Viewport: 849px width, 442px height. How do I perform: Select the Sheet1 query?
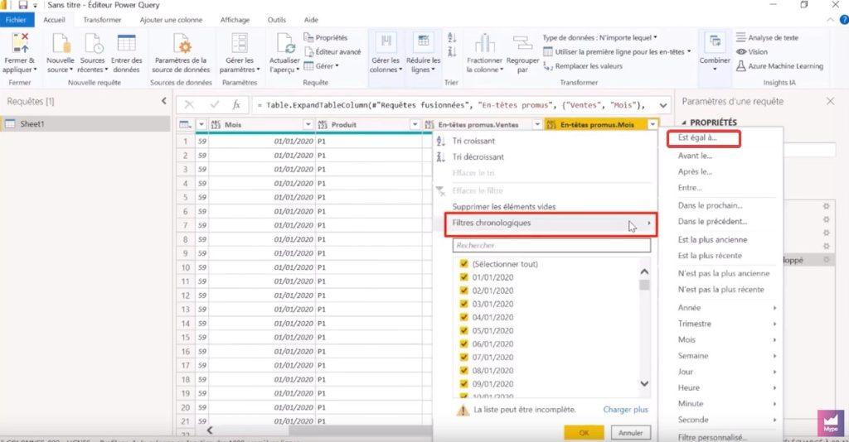85,123
